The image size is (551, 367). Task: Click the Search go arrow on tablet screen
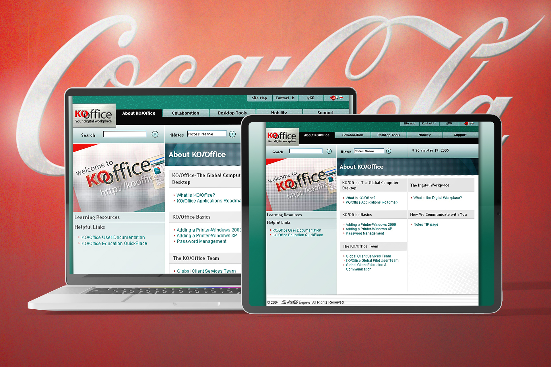329,151
